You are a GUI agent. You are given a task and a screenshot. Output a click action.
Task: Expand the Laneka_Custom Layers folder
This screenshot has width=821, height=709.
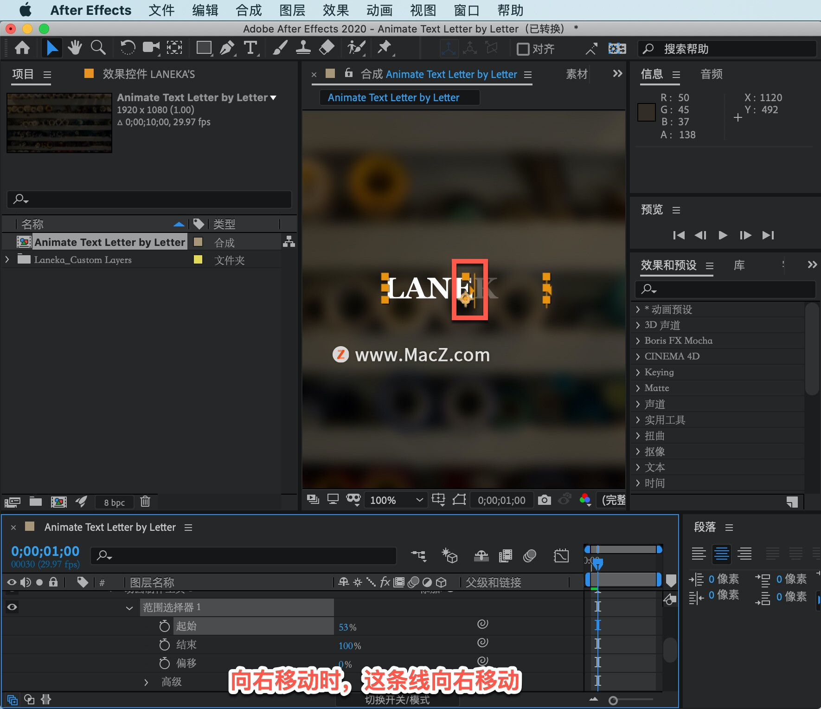[x=7, y=259]
